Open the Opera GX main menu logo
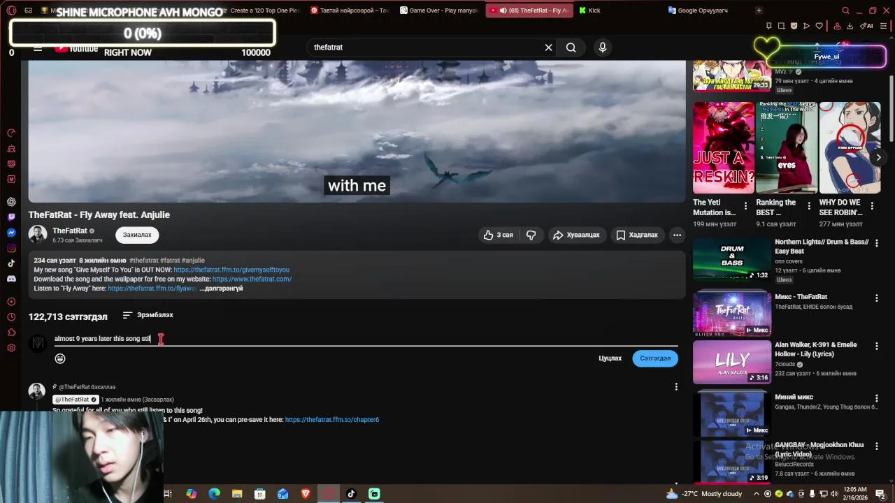895x503 pixels. [11, 10]
